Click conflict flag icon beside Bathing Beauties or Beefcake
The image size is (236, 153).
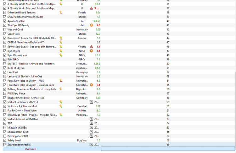61,89
